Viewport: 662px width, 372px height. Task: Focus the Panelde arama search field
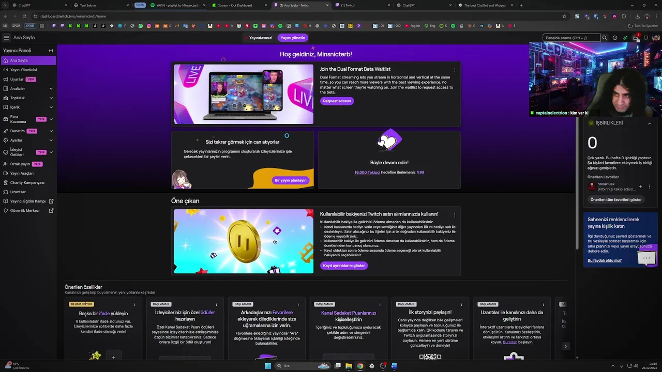tap(571, 38)
